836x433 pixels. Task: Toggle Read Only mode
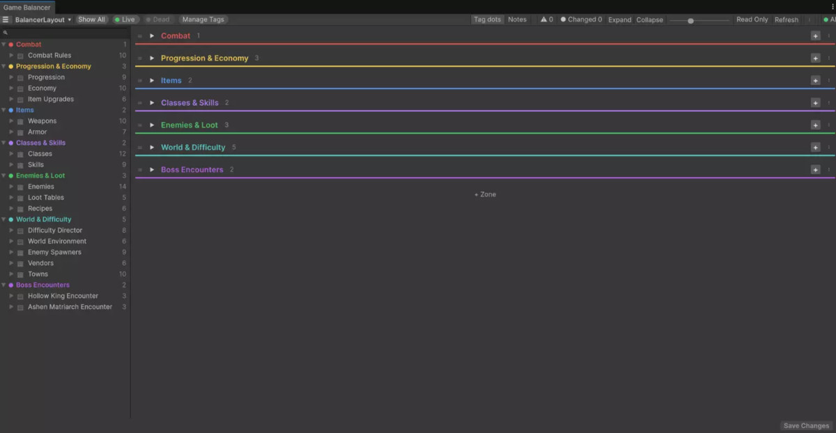click(752, 19)
